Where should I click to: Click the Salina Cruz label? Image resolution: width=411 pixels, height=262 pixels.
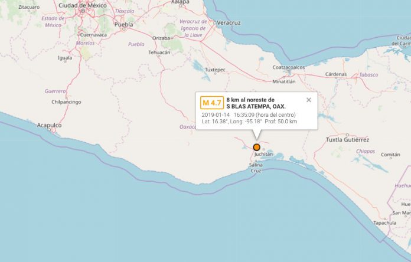pos(256,168)
